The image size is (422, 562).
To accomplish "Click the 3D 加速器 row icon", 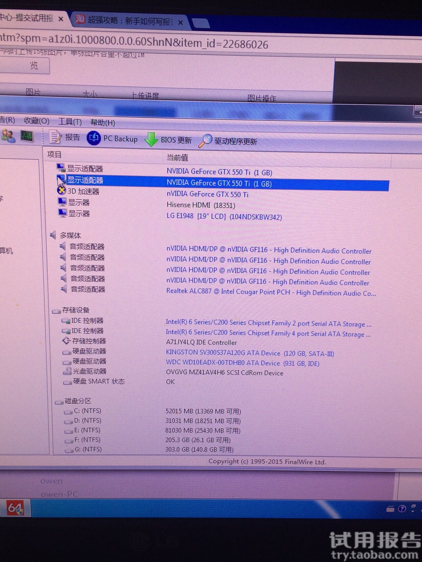I will pos(61,190).
